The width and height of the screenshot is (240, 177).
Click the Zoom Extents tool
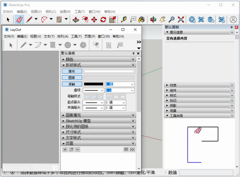[x=181, y=19]
